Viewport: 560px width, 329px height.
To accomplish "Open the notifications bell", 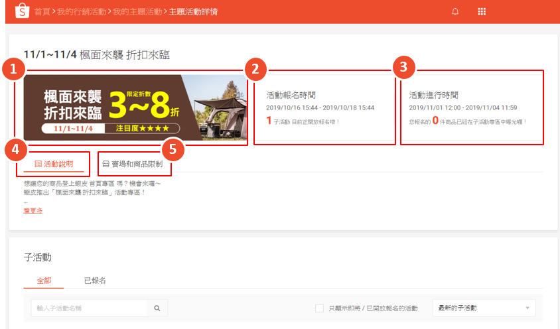I will coord(455,12).
